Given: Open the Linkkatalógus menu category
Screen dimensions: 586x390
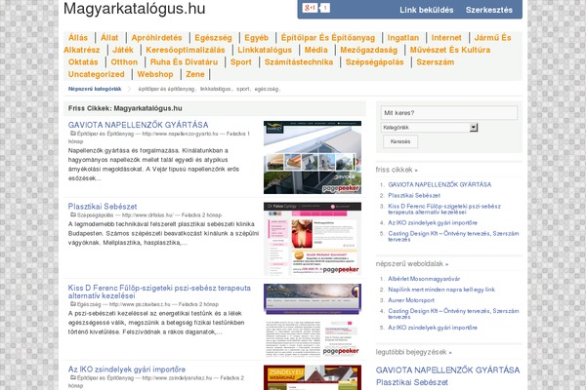Looking at the screenshot, I should tap(265, 50).
